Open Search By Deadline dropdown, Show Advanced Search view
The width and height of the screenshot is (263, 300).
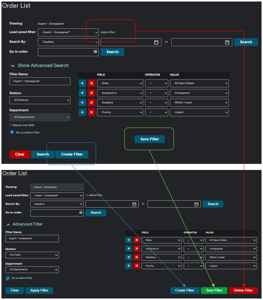[68, 42]
